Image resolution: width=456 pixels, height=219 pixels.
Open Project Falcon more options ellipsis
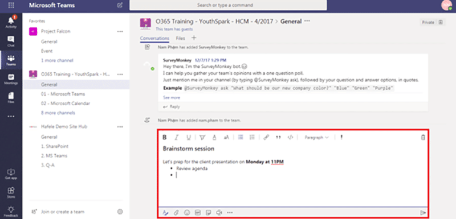tap(120, 31)
